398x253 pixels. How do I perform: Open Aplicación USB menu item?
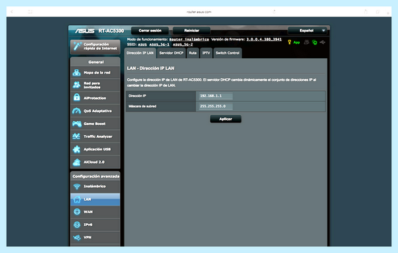tap(95, 149)
